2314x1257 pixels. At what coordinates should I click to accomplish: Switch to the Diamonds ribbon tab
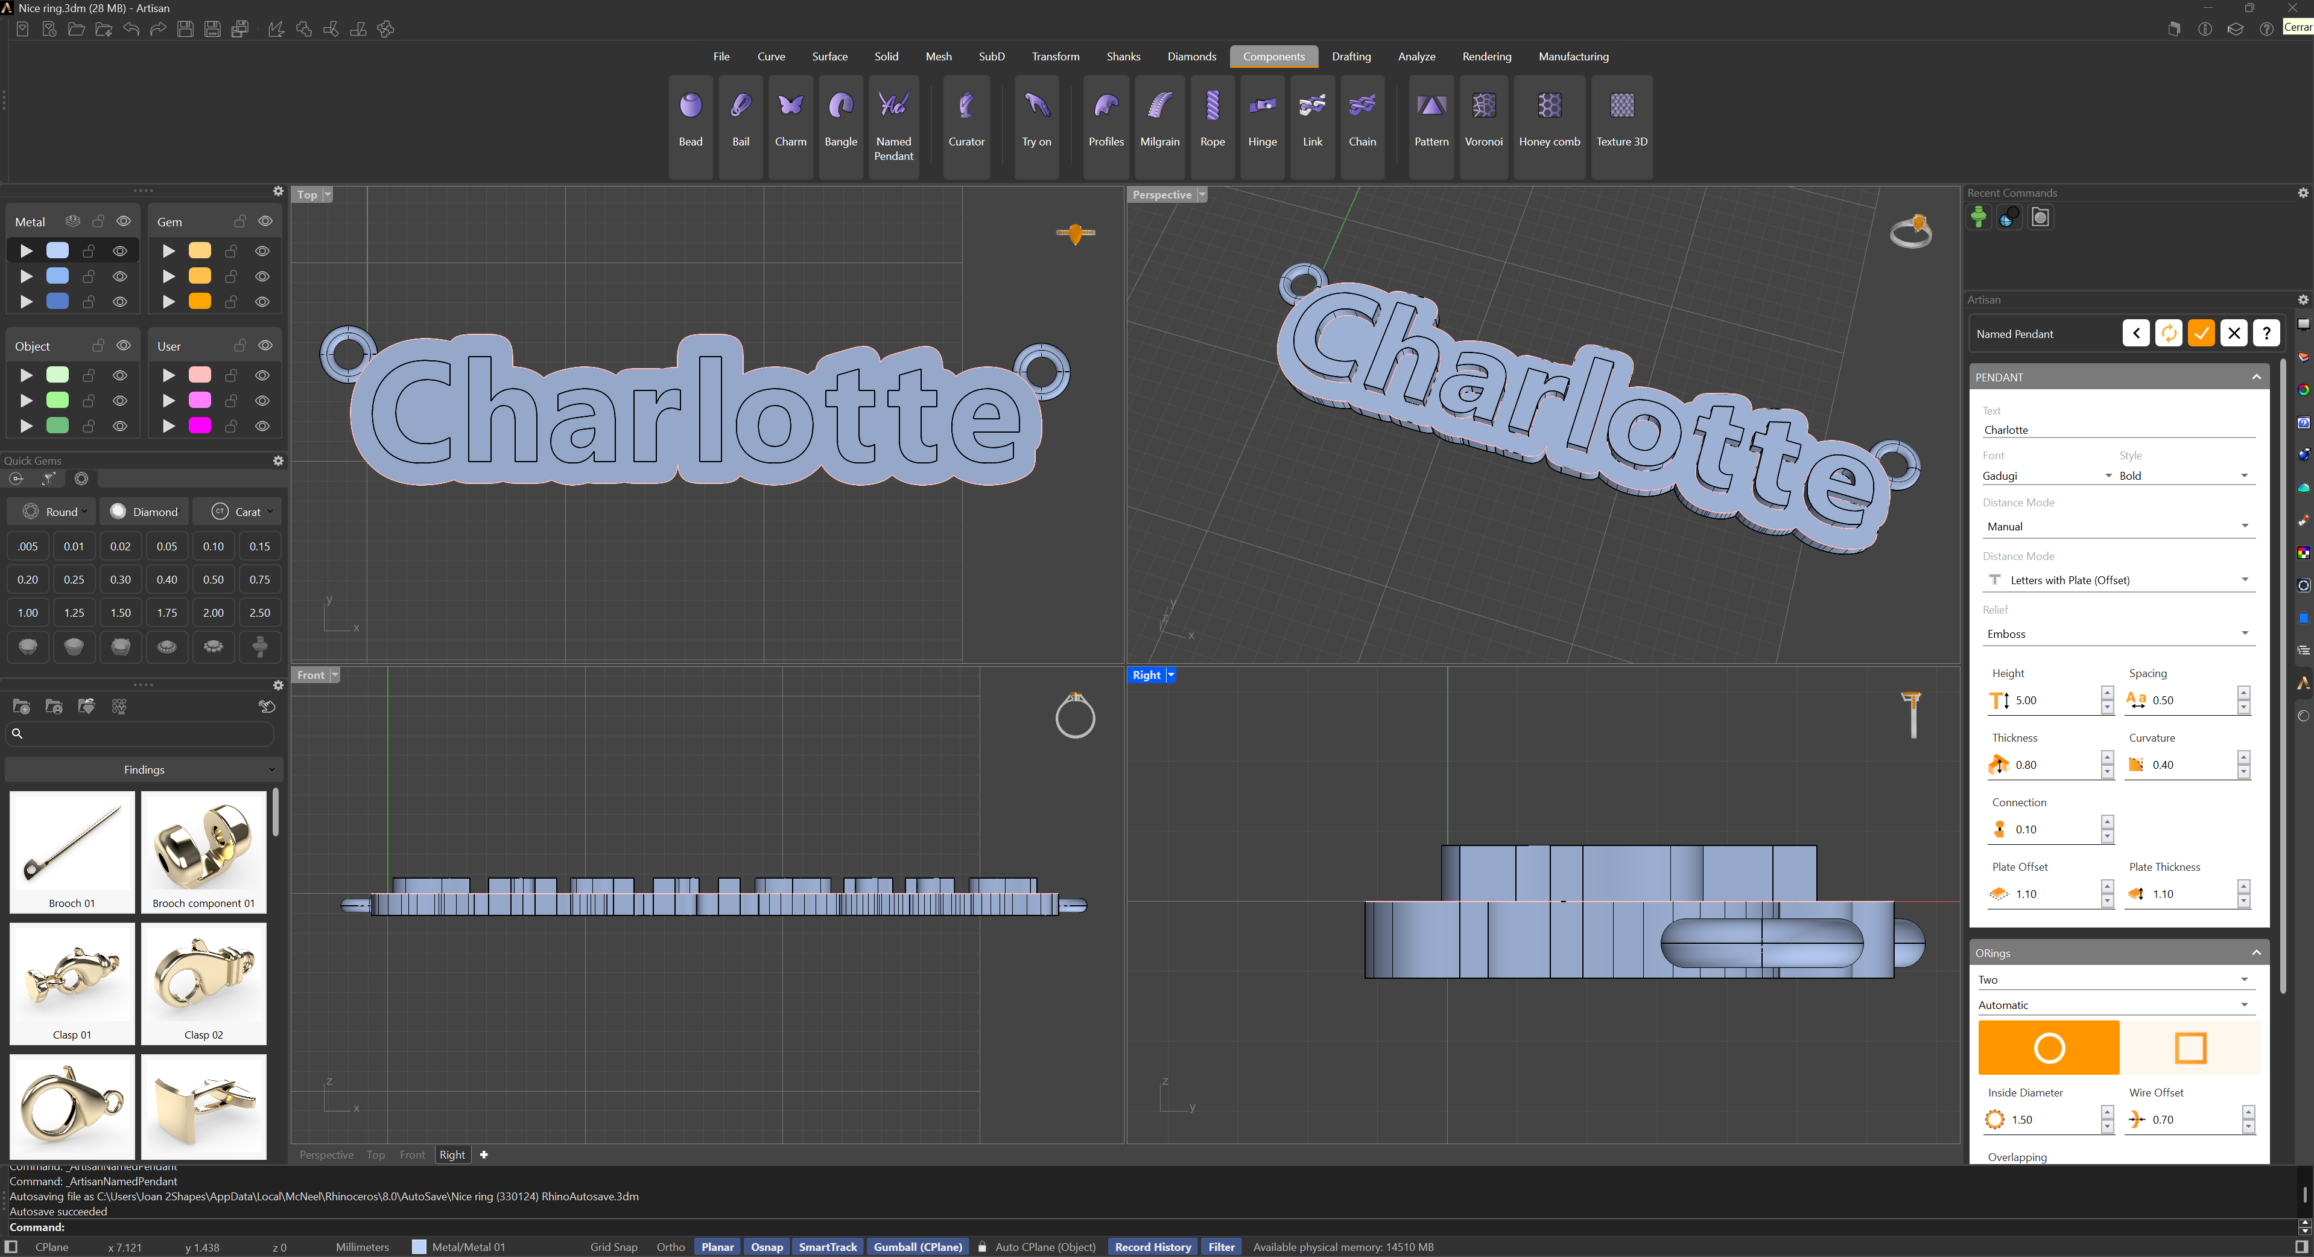point(1191,57)
